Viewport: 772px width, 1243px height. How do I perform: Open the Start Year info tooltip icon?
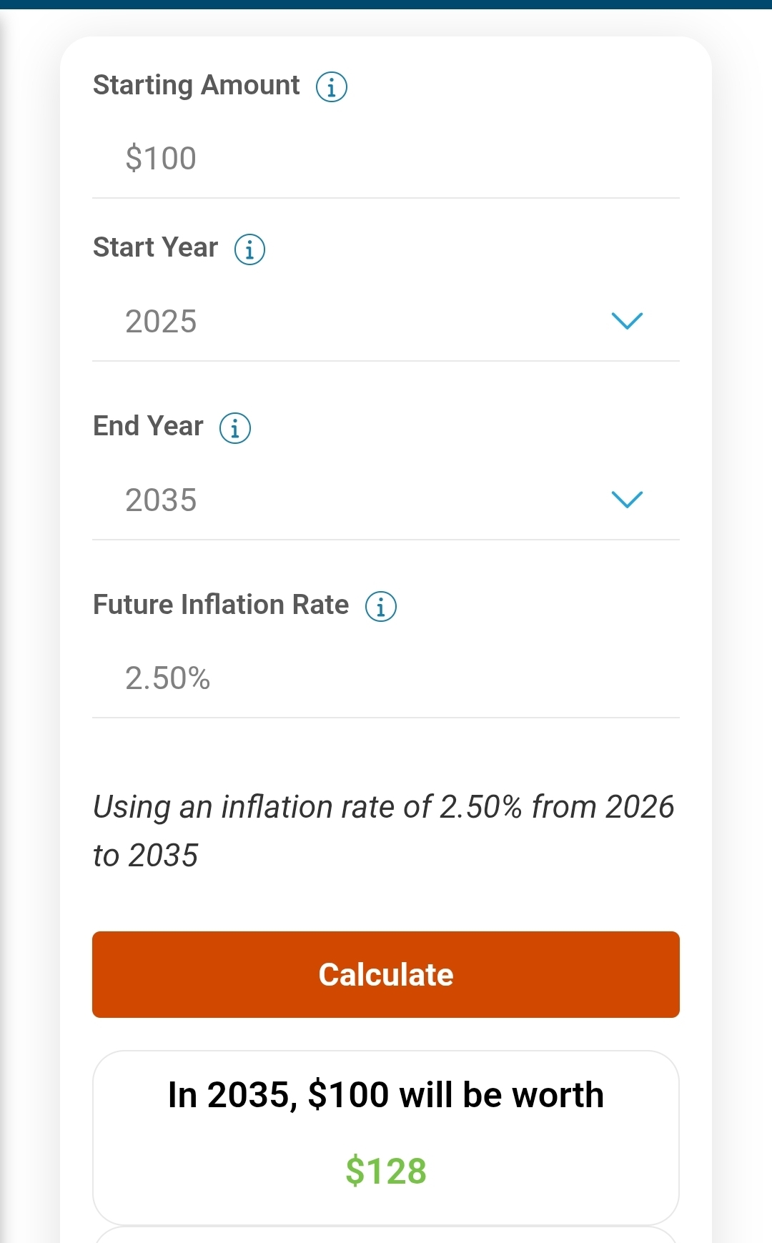point(250,249)
